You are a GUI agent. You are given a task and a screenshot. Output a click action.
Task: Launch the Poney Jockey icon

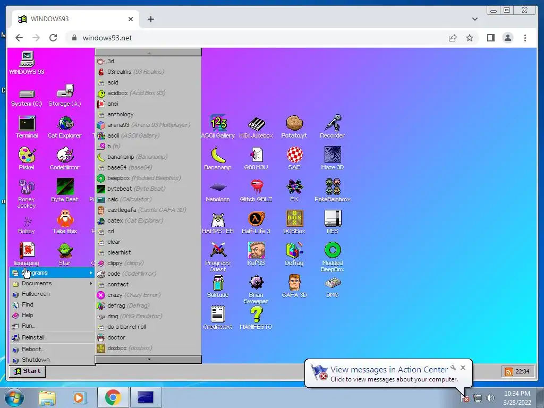[27, 193]
